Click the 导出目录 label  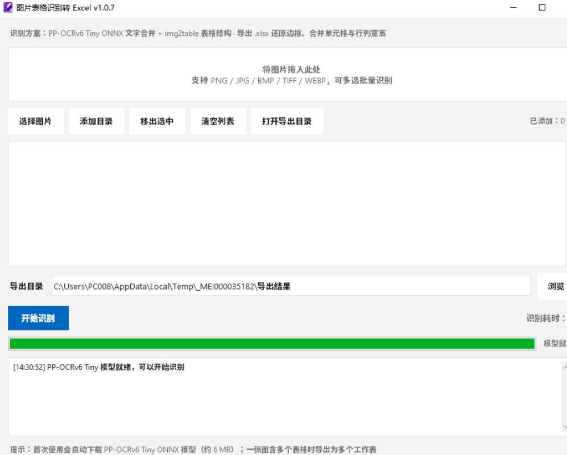coord(26,287)
